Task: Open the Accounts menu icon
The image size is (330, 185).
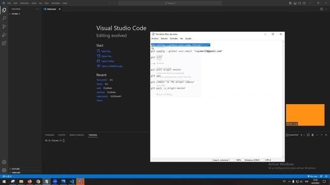Action: coord(4,162)
